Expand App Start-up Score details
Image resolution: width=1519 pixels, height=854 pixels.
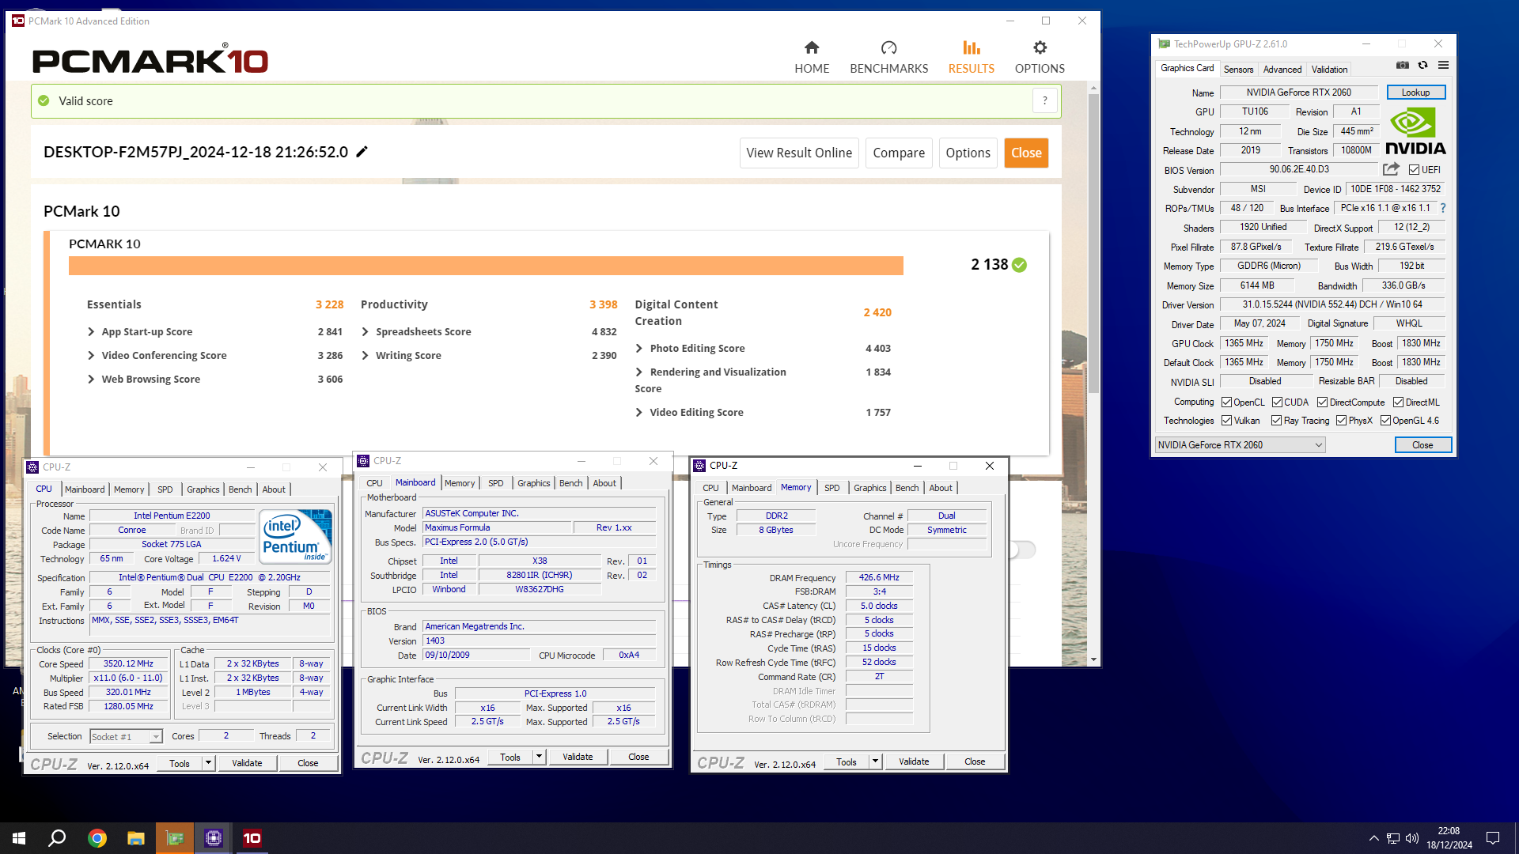click(91, 332)
